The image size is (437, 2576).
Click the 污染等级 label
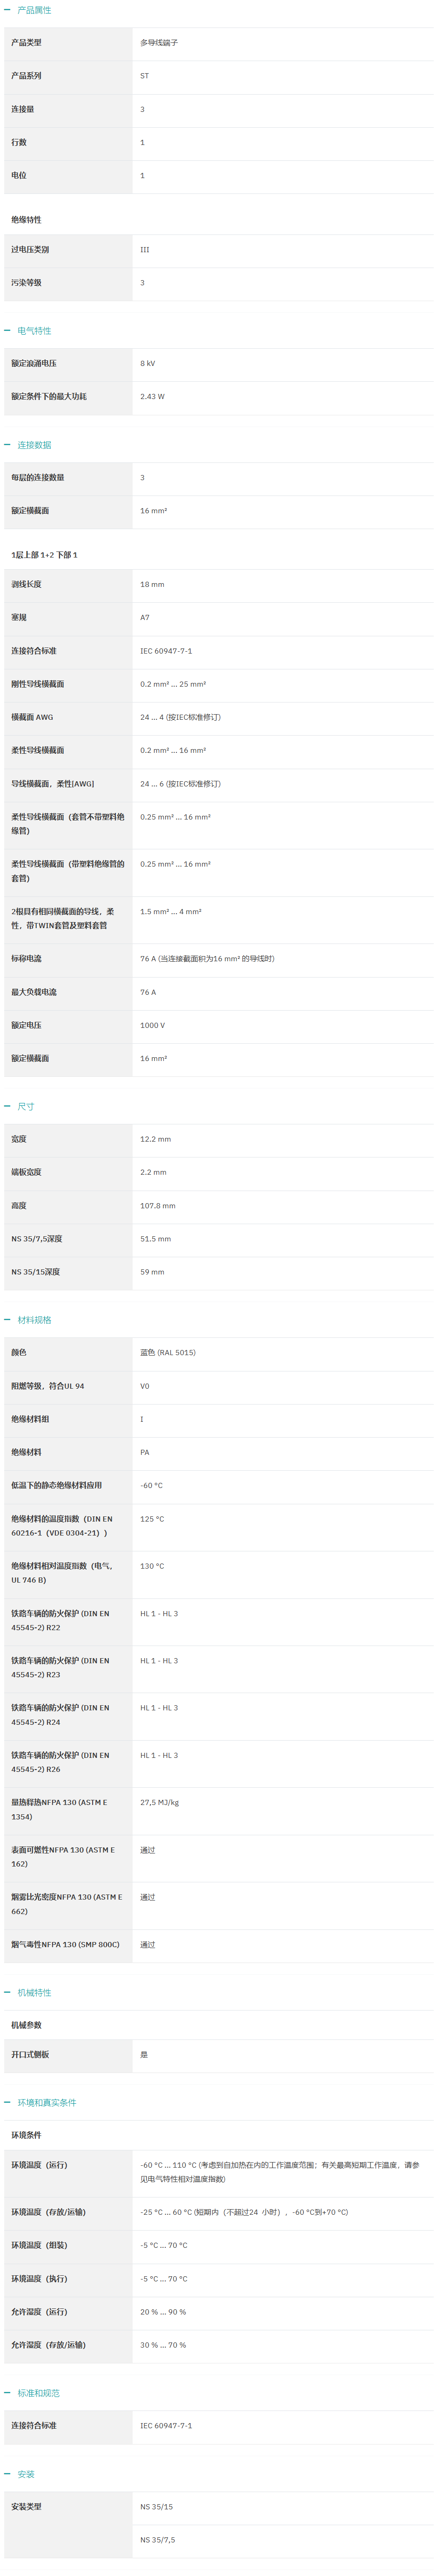pos(26,283)
